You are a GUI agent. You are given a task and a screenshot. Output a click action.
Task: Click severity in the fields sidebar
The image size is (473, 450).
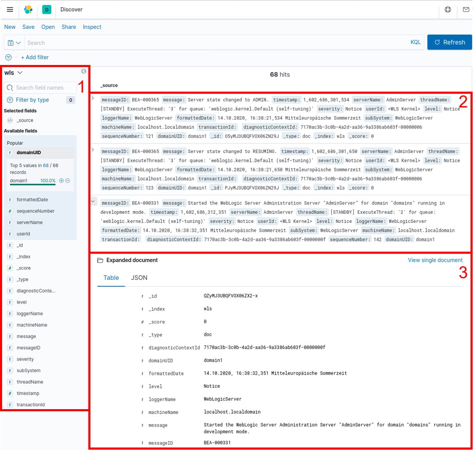pyautogui.click(x=25, y=359)
